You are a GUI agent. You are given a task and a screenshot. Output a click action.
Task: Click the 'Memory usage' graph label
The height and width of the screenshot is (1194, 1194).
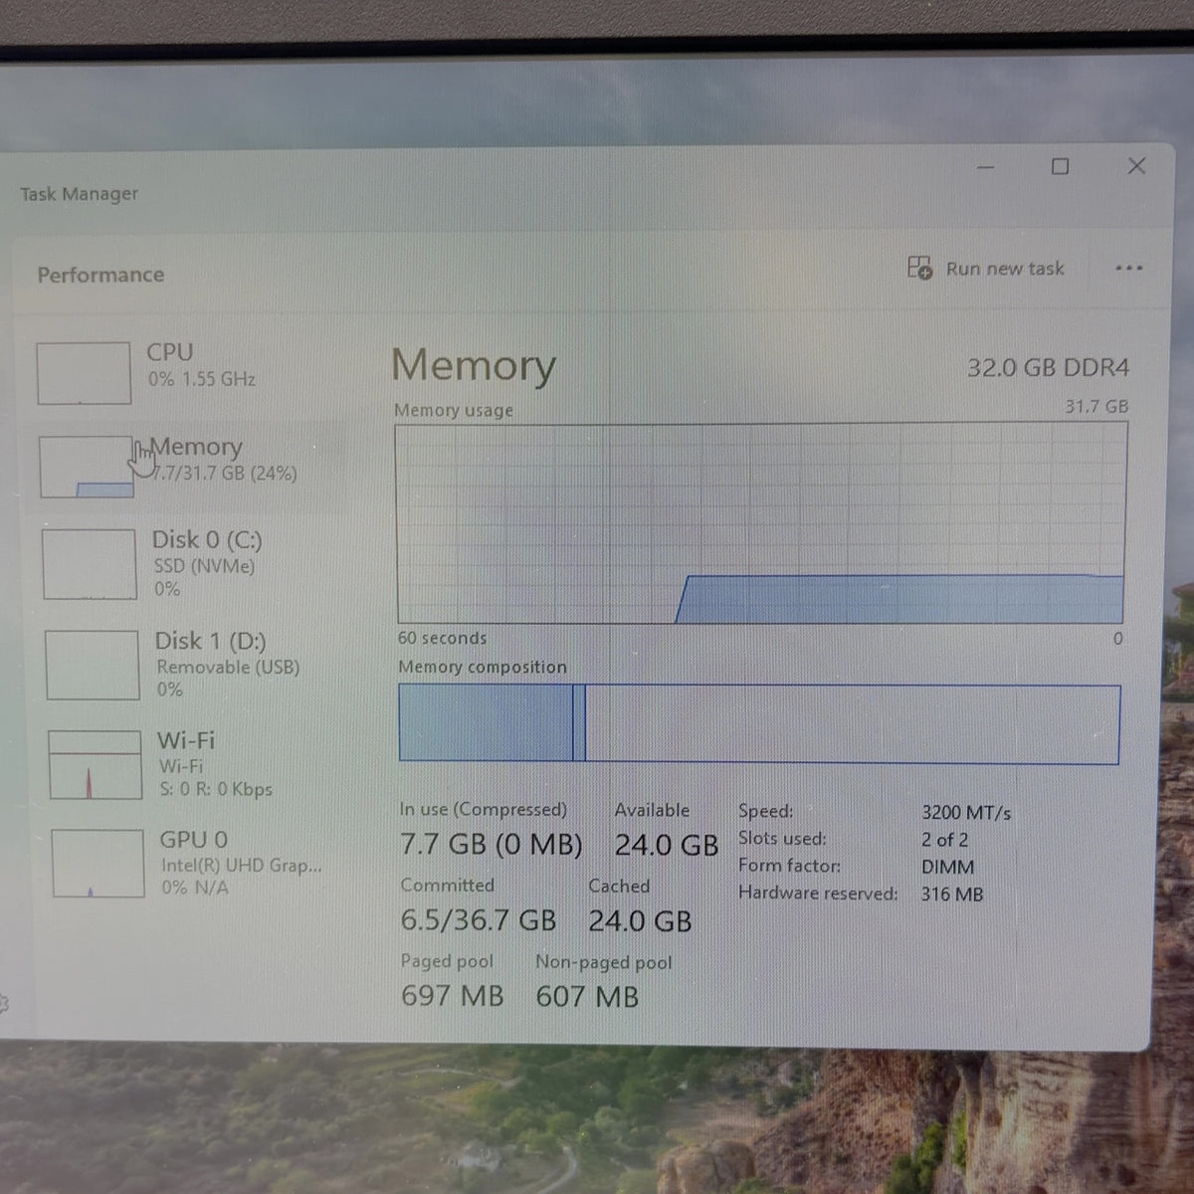point(454,410)
